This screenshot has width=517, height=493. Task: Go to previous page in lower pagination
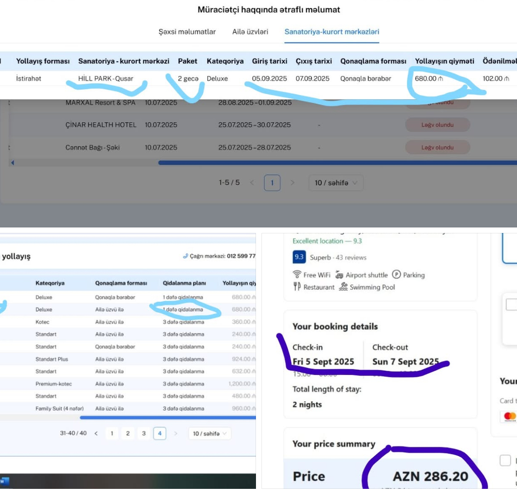[96, 434]
